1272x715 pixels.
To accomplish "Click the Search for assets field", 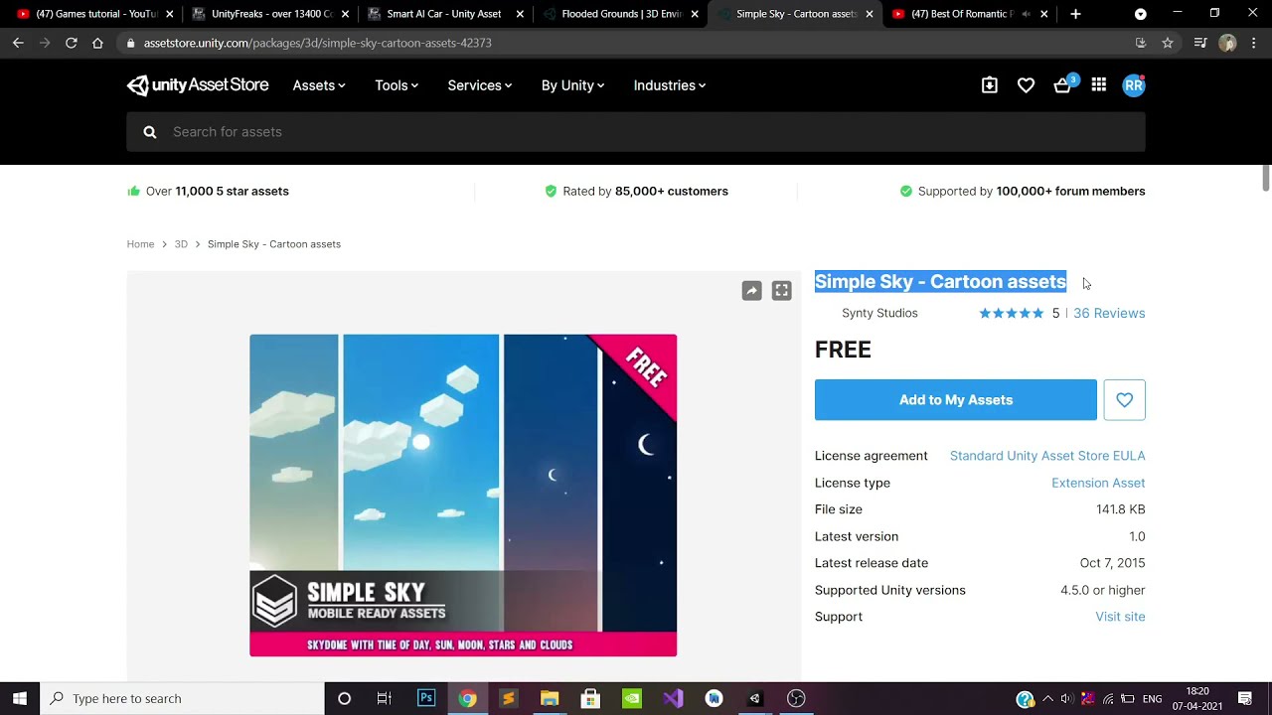I will pos(636,132).
